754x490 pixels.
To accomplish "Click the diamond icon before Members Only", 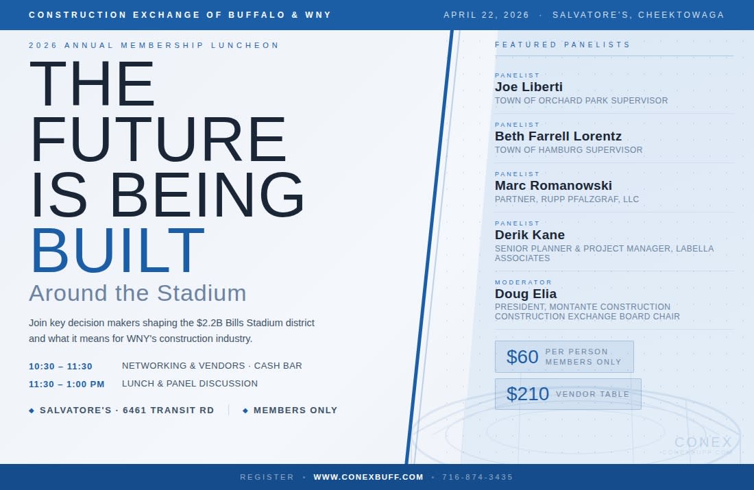I will tap(245, 411).
